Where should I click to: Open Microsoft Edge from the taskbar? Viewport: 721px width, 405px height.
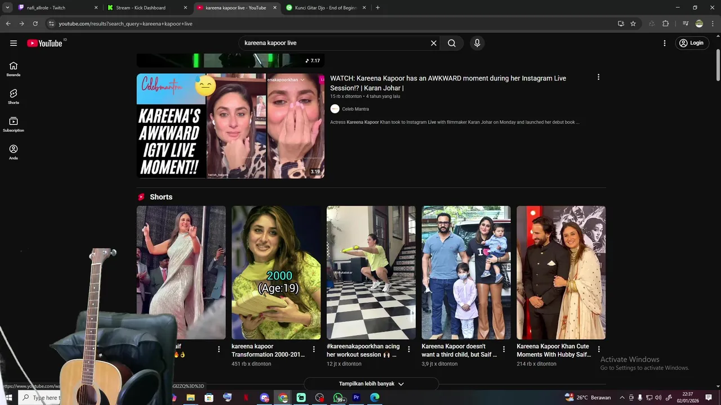tap(375, 398)
